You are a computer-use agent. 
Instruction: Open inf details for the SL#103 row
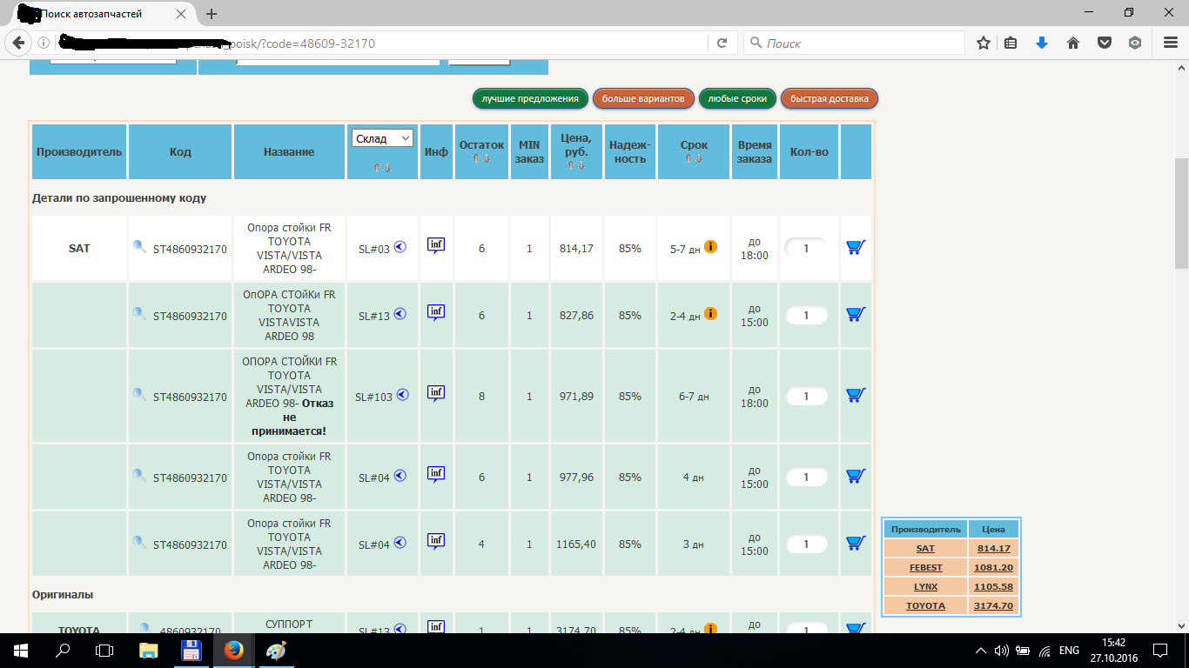point(436,394)
